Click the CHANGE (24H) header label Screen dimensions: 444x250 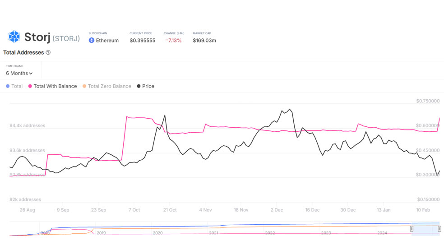click(174, 33)
